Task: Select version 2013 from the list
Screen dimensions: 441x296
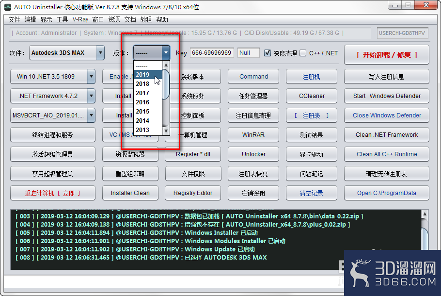Action: click(x=148, y=130)
